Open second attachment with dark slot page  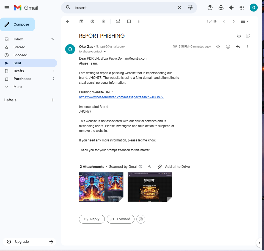(x=150, y=187)
